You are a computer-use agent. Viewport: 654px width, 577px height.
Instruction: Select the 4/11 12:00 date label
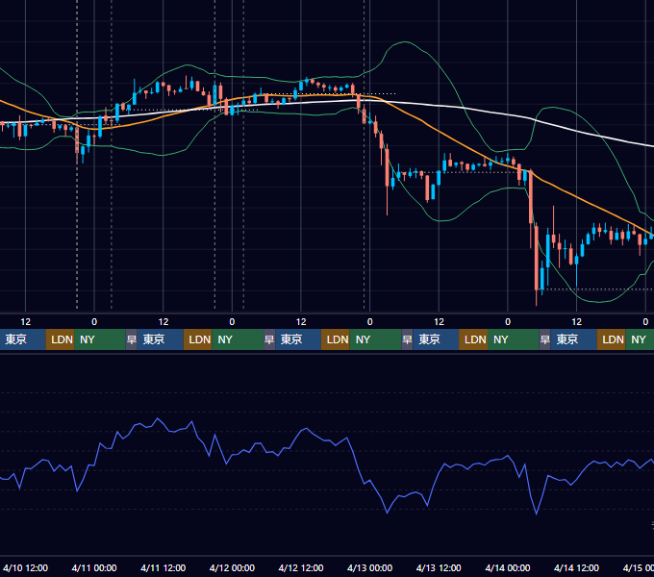(x=163, y=567)
